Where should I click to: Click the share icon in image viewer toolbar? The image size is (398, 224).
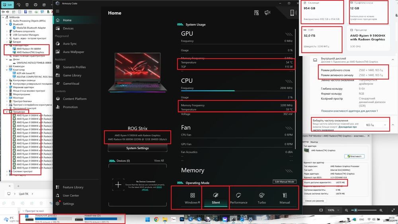tap(44, 5)
